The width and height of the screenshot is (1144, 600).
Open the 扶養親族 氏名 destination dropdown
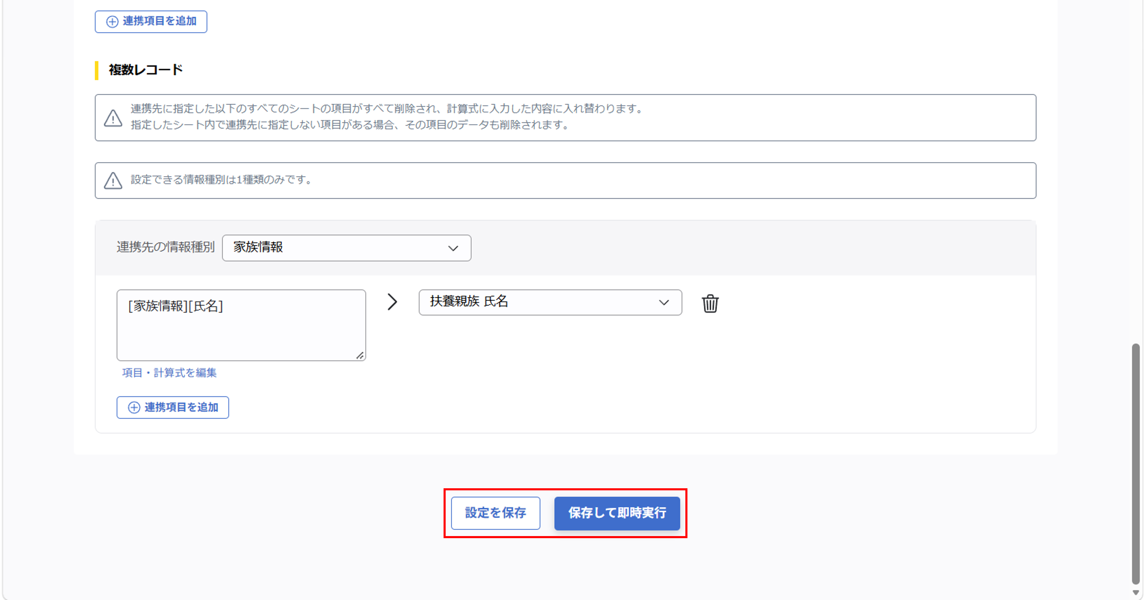(550, 302)
